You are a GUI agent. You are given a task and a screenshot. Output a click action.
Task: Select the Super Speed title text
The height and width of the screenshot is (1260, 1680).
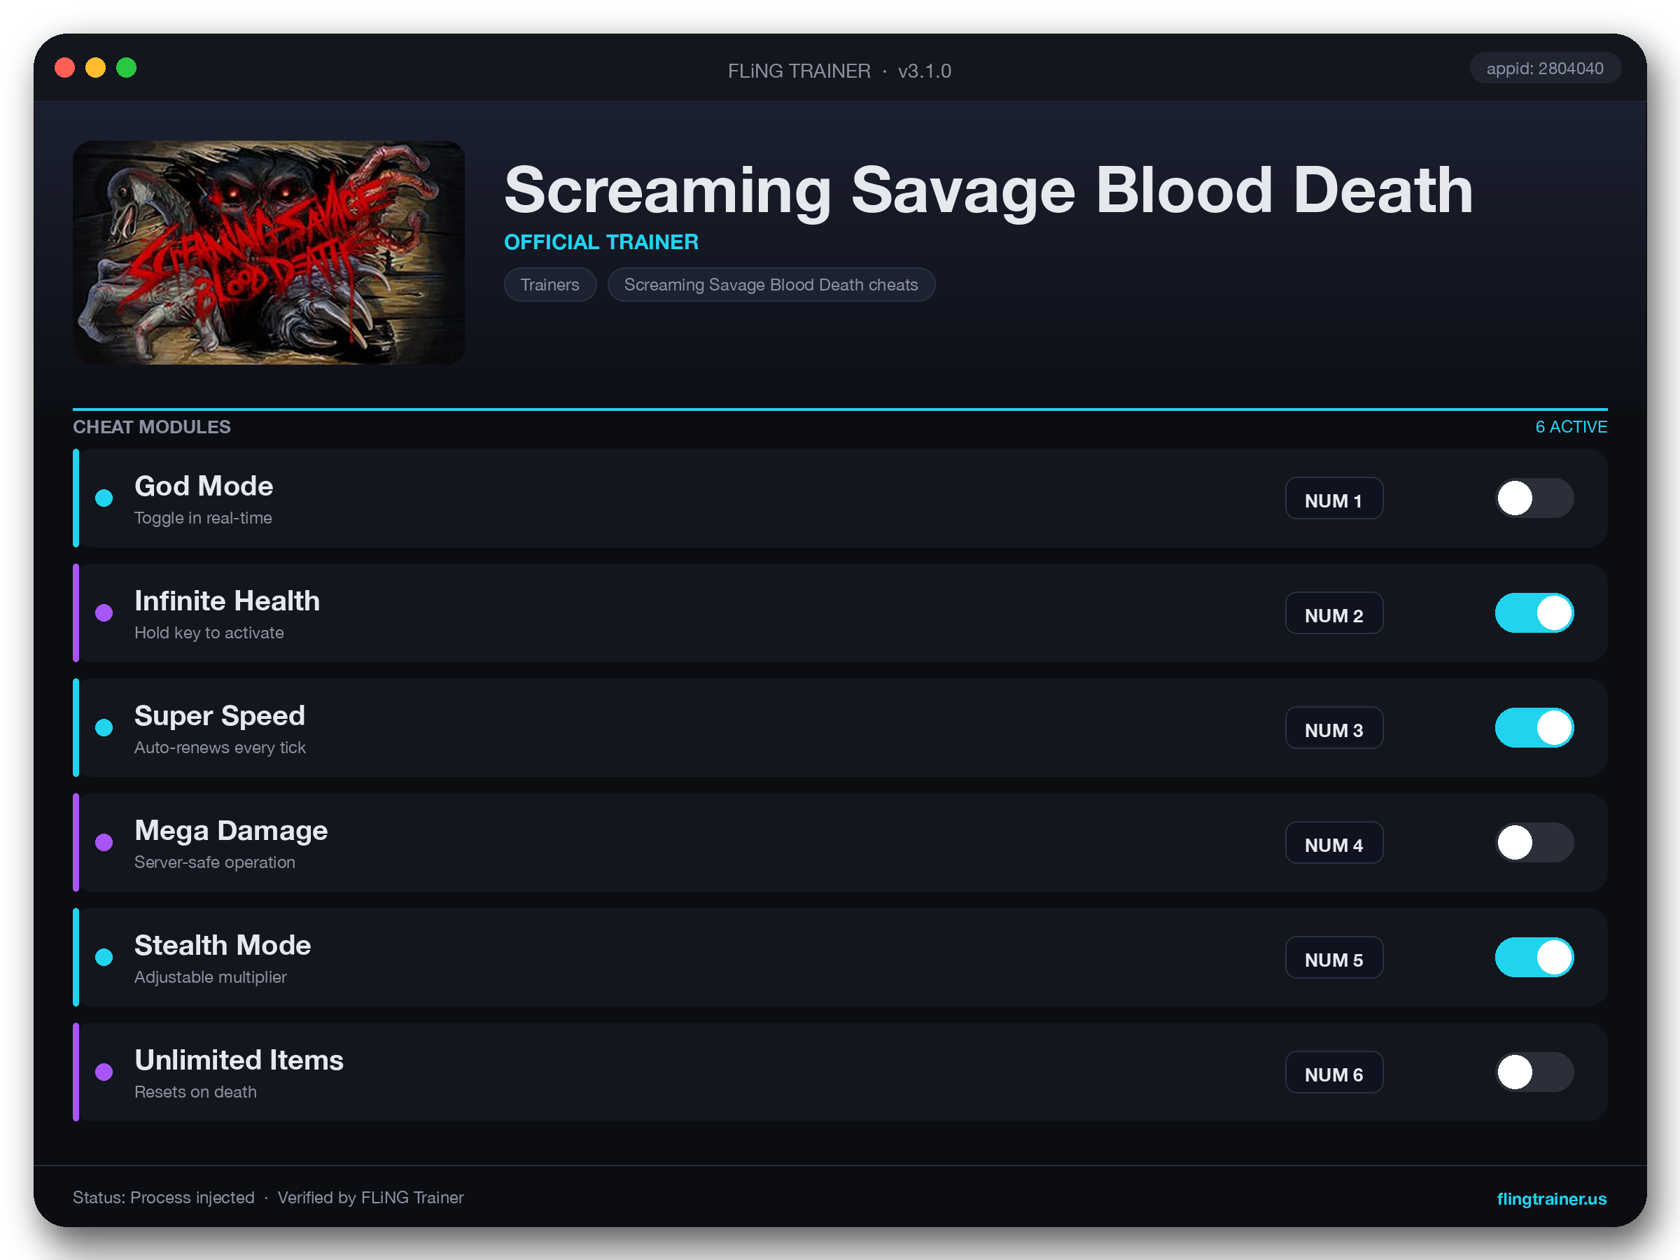point(220,715)
